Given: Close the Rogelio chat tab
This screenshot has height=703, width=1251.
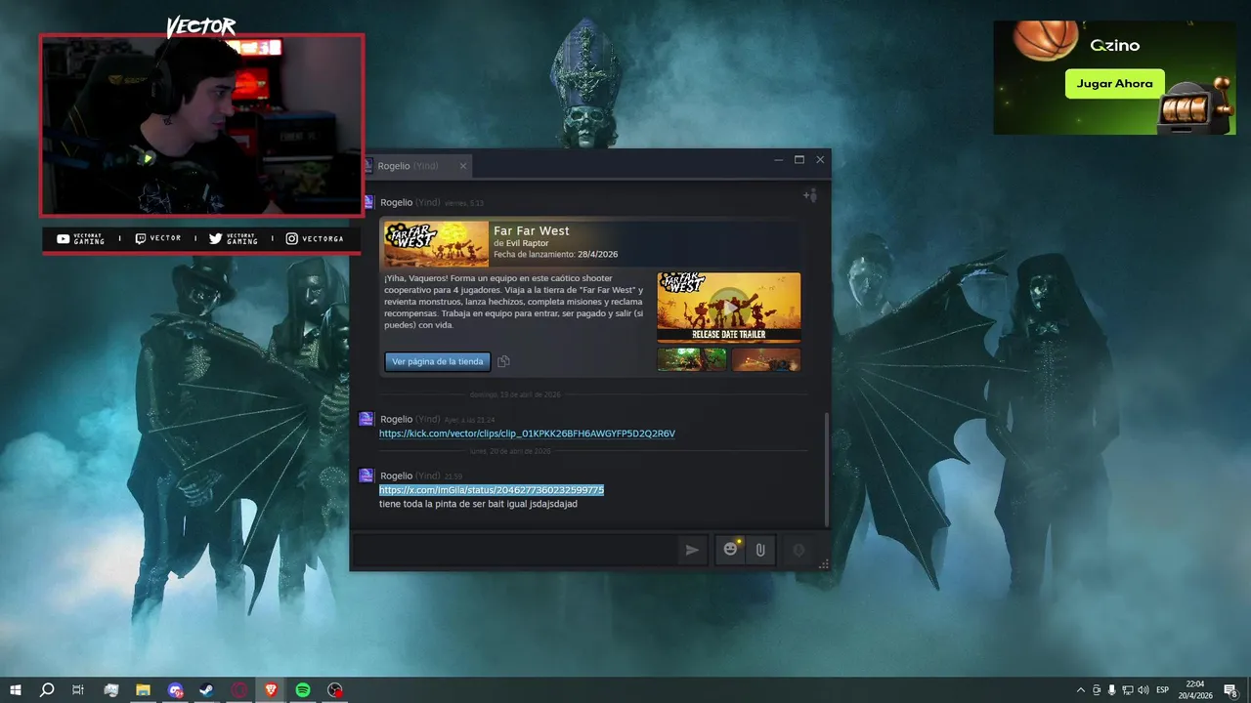Looking at the screenshot, I should pyautogui.click(x=463, y=166).
